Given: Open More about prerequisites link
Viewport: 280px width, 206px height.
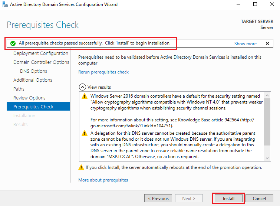Looking at the screenshot, I should point(103,180).
